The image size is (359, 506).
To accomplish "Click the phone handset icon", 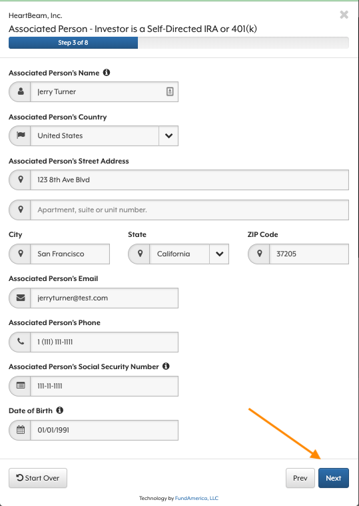I will click(21, 341).
